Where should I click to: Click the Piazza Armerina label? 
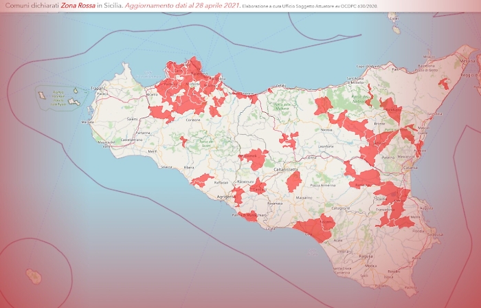tap(322, 185)
